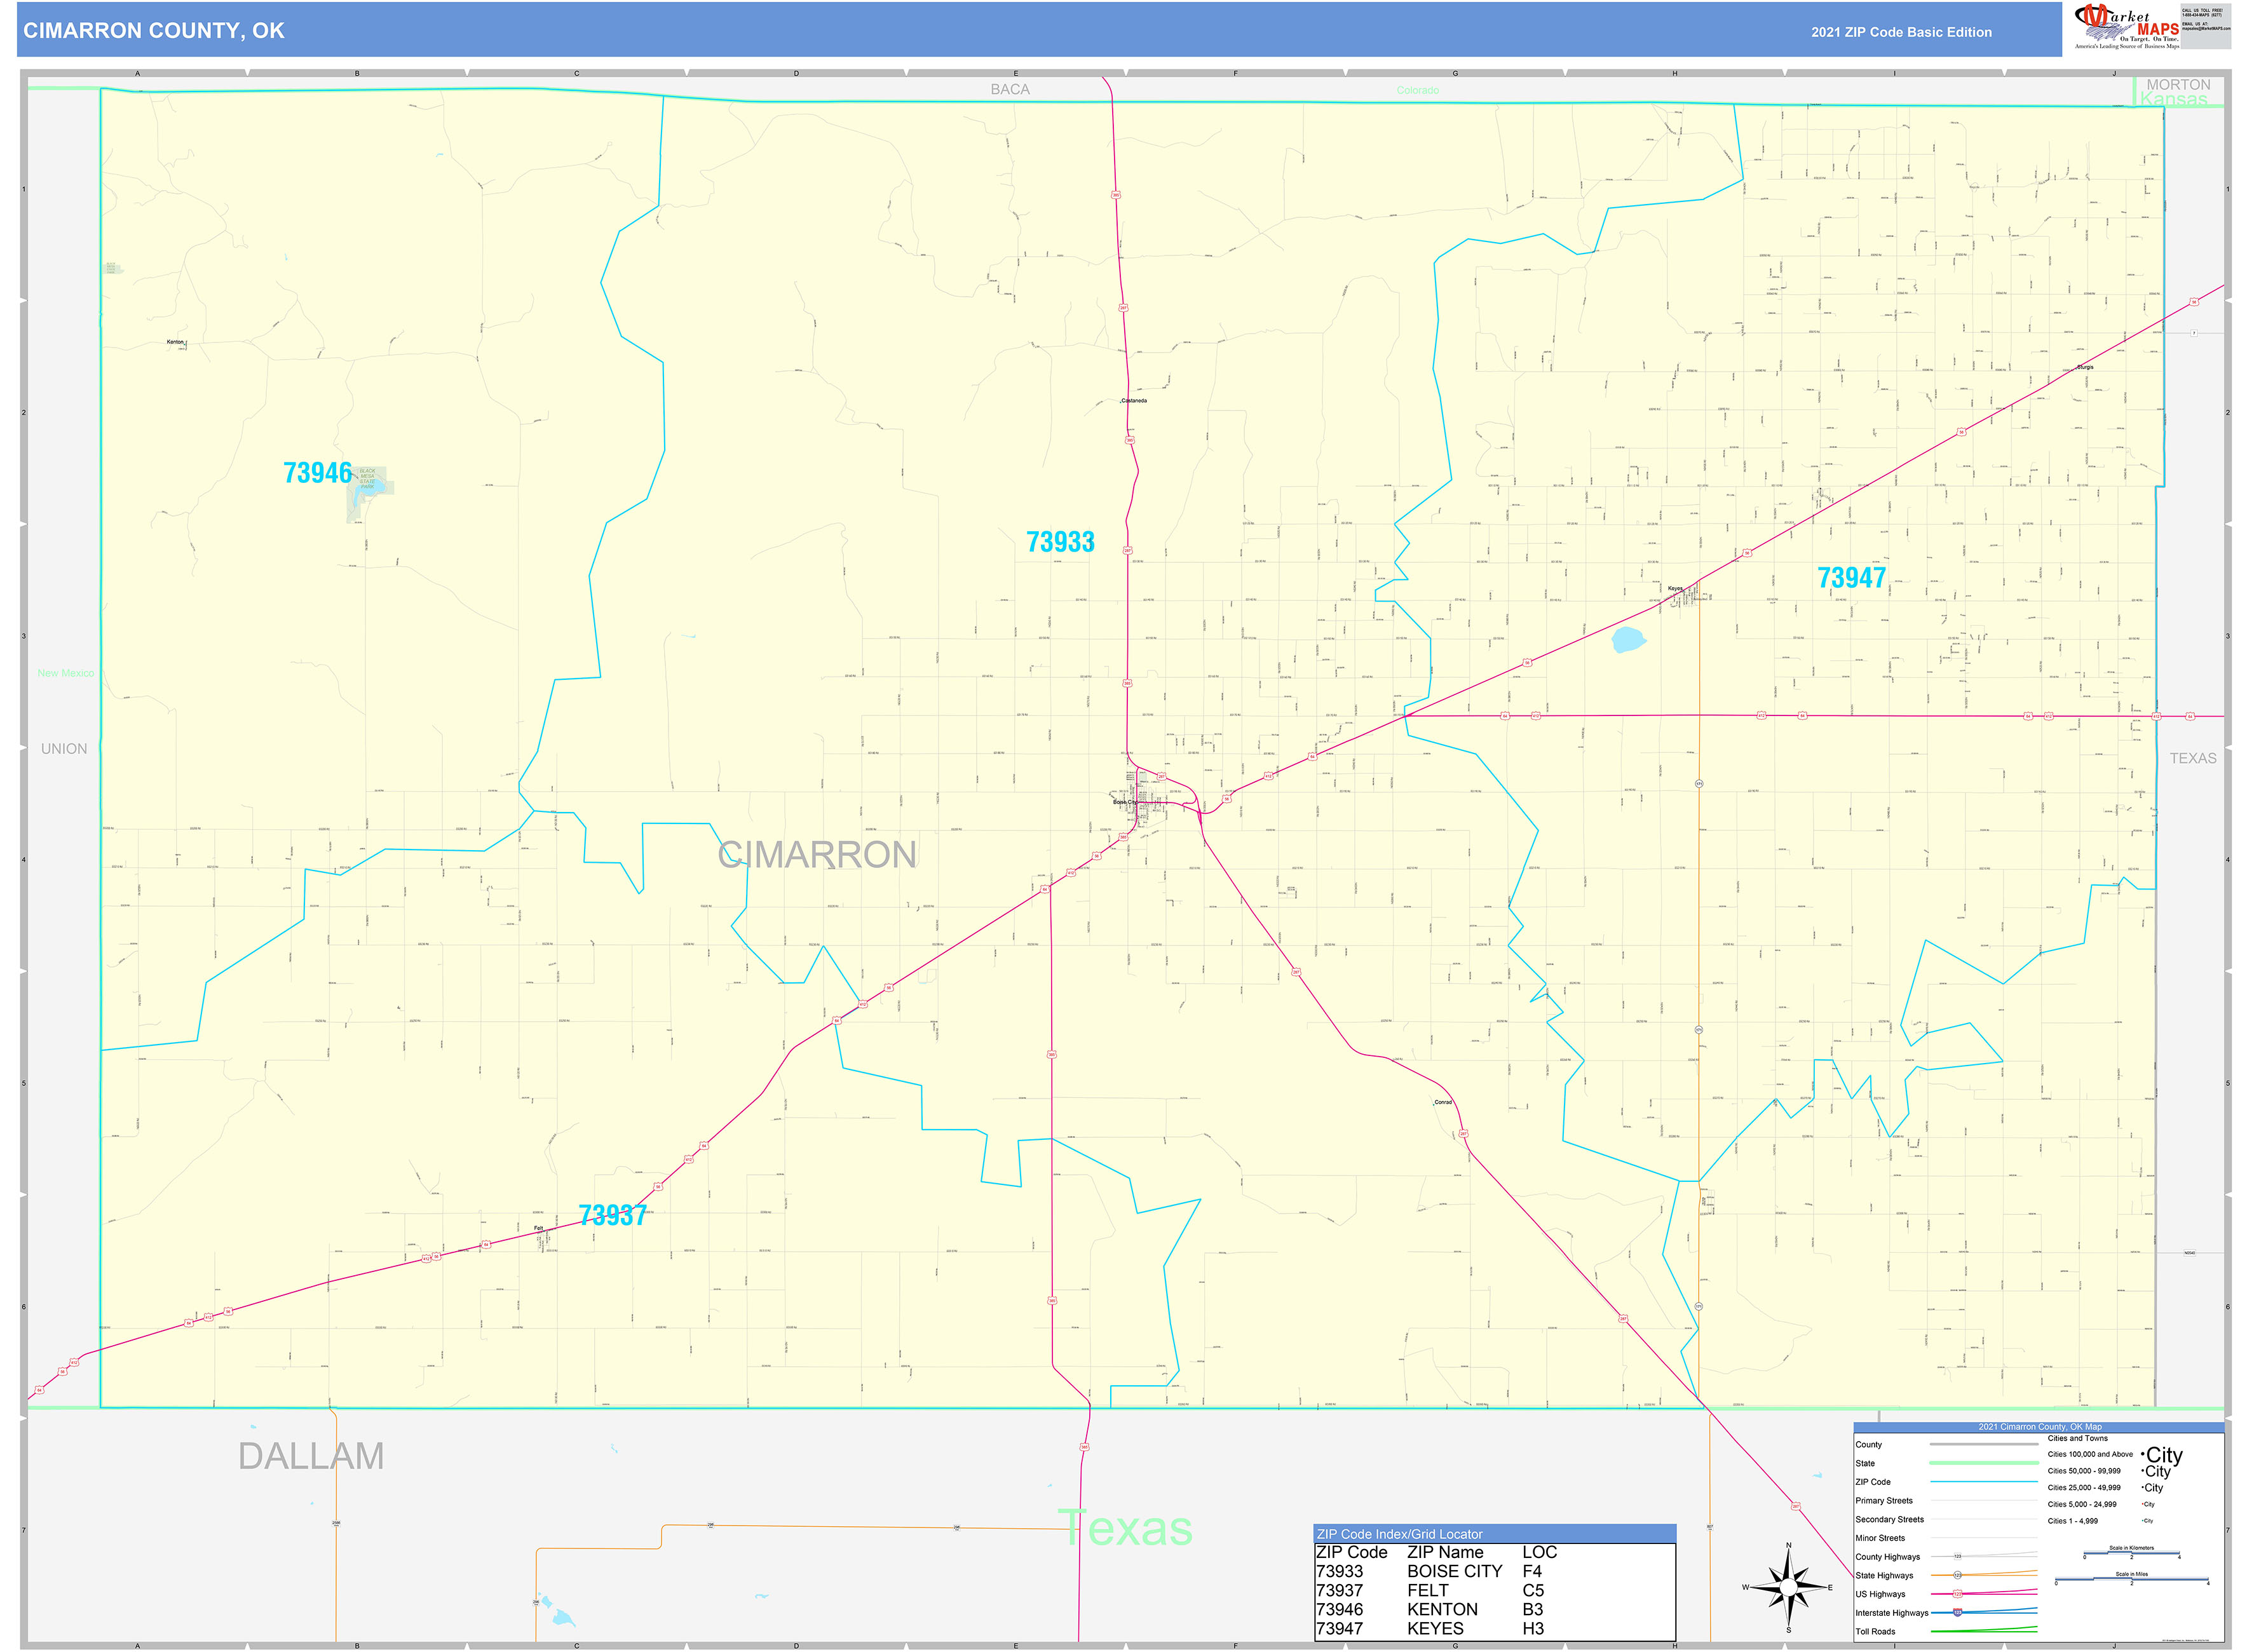
Task: Click the Kenton town label in the northwest
Action: click(x=175, y=342)
